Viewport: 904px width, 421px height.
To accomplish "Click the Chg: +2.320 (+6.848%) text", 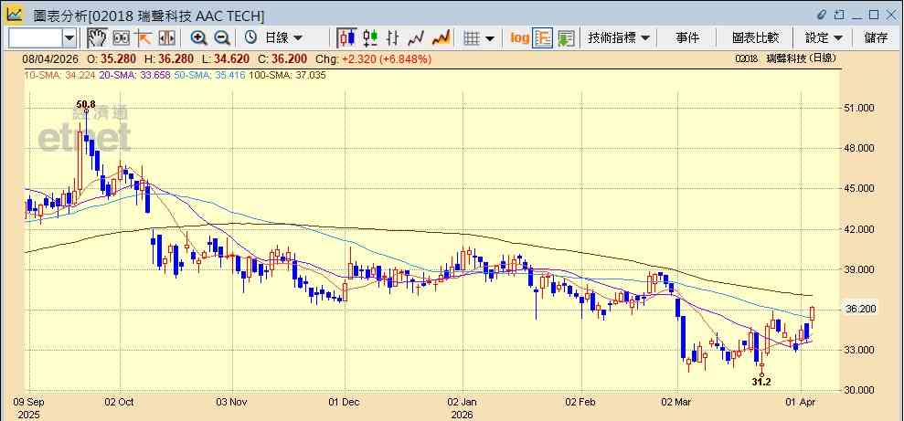I will [374, 58].
